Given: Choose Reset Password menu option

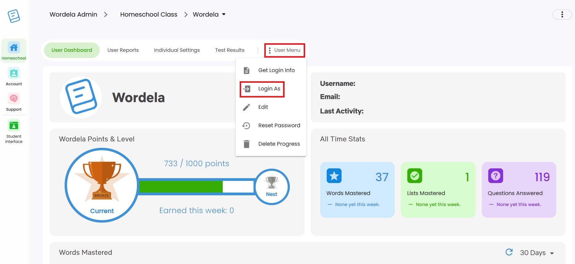Looking at the screenshot, I should pyautogui.click(x=279, y=125).
